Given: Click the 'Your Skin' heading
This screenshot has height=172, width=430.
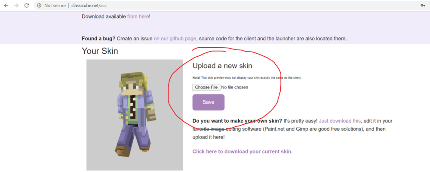Looking at the screenshot, I should coord(100,51).
